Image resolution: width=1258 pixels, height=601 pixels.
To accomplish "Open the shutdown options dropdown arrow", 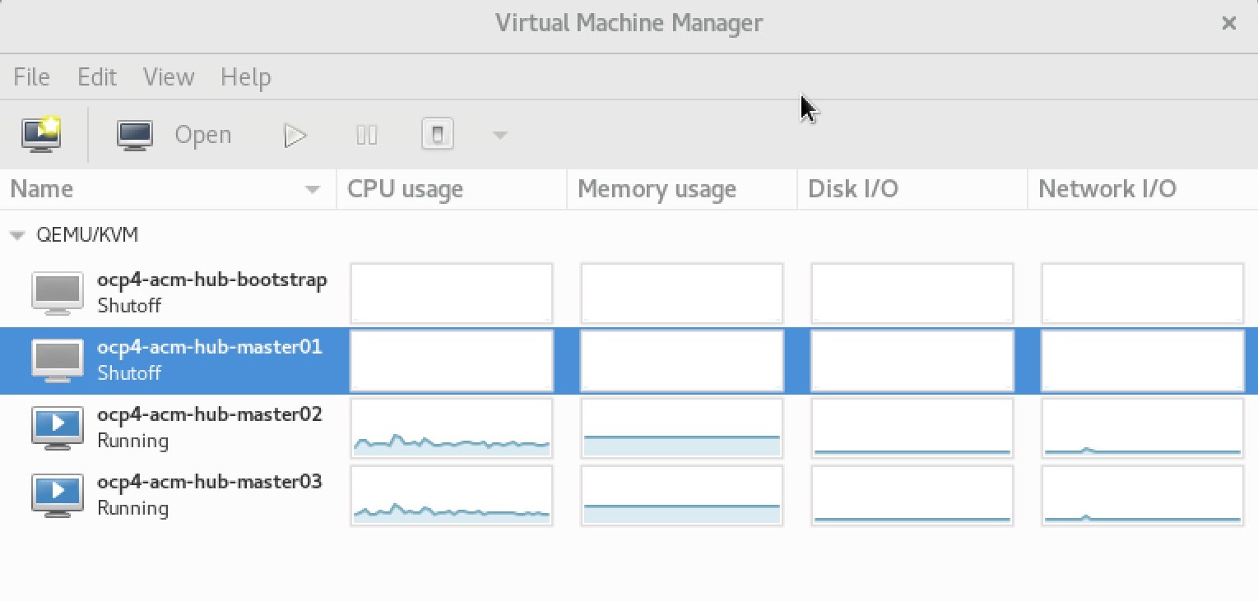I will [499, 135].
